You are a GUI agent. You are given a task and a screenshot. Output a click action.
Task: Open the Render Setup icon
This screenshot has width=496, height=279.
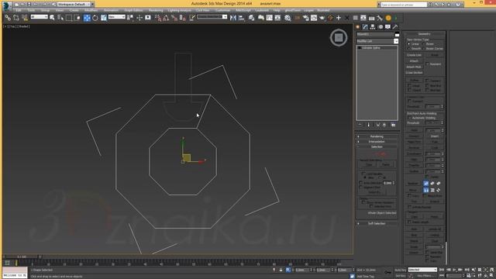(x=305, y=18)
